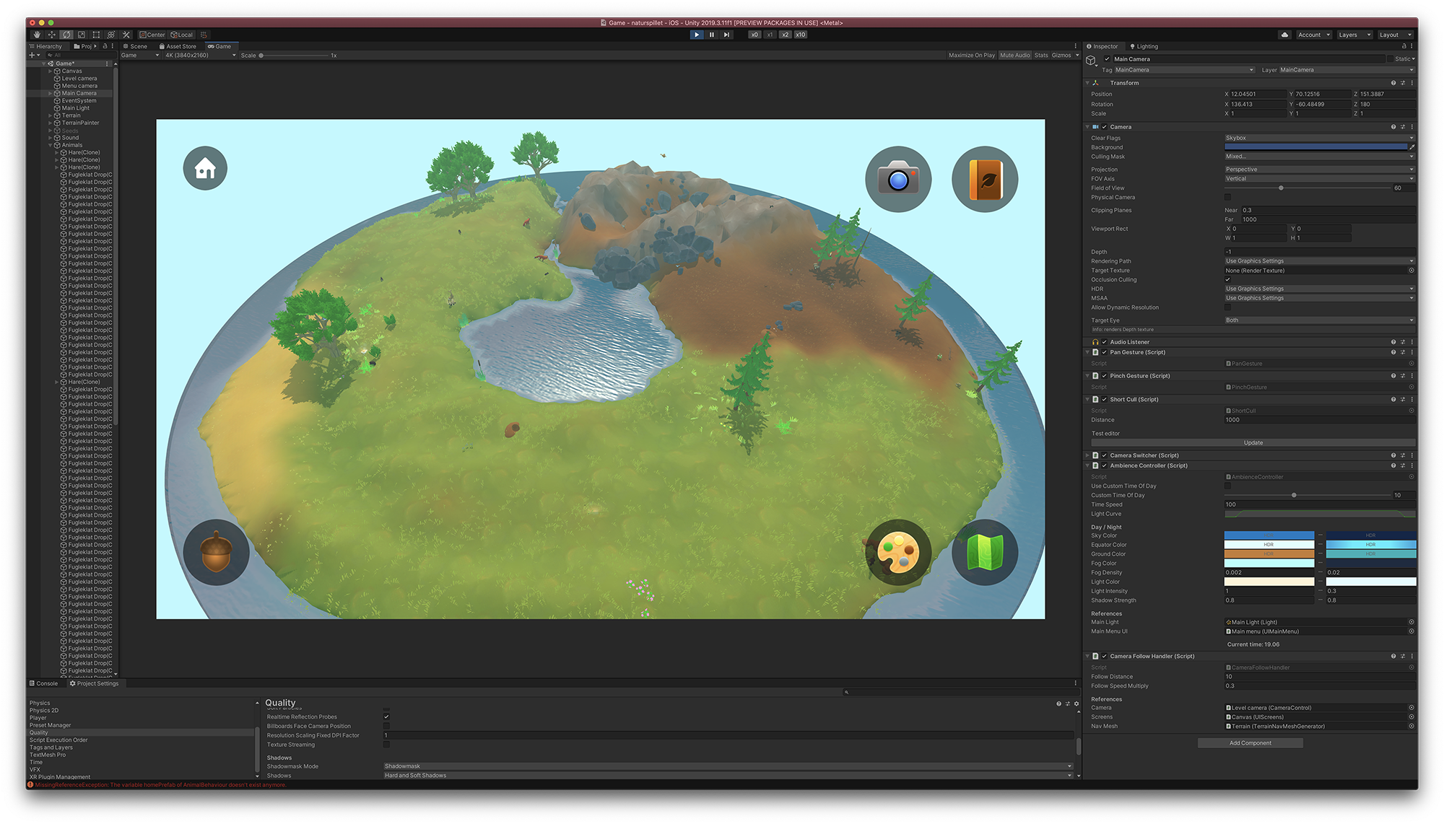Open the Account dropdown

1313,35
